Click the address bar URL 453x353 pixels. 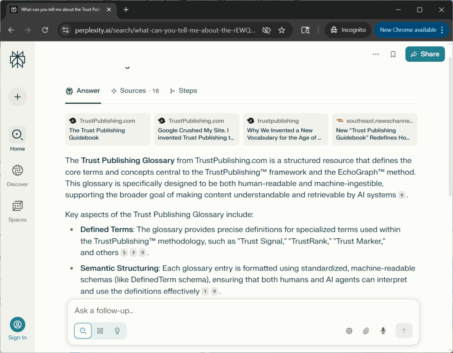pyautogui.click(x=165, y=30)
